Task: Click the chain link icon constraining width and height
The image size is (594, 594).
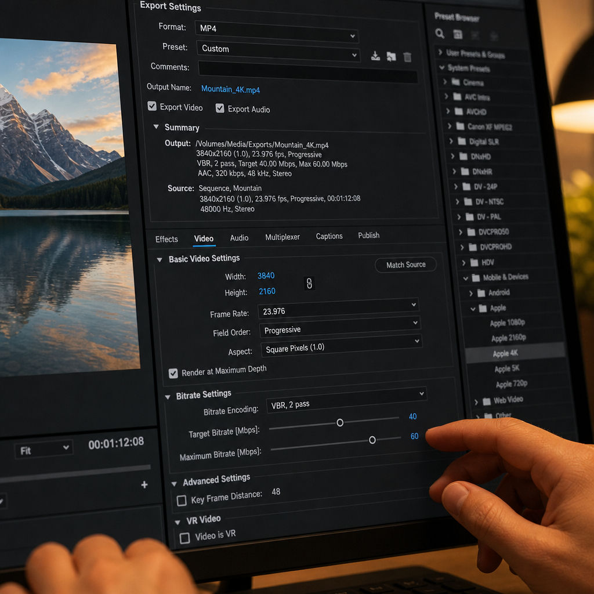Action: pos(309,283)
